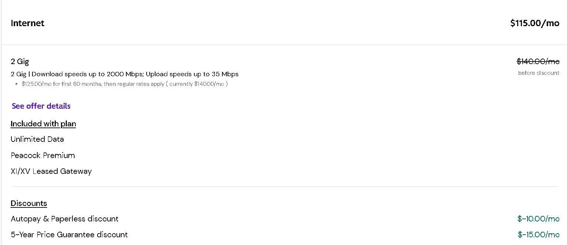Click the $-10.00/mo discount amount
Viewport: 567px width, 245px height.
point(539,219)
